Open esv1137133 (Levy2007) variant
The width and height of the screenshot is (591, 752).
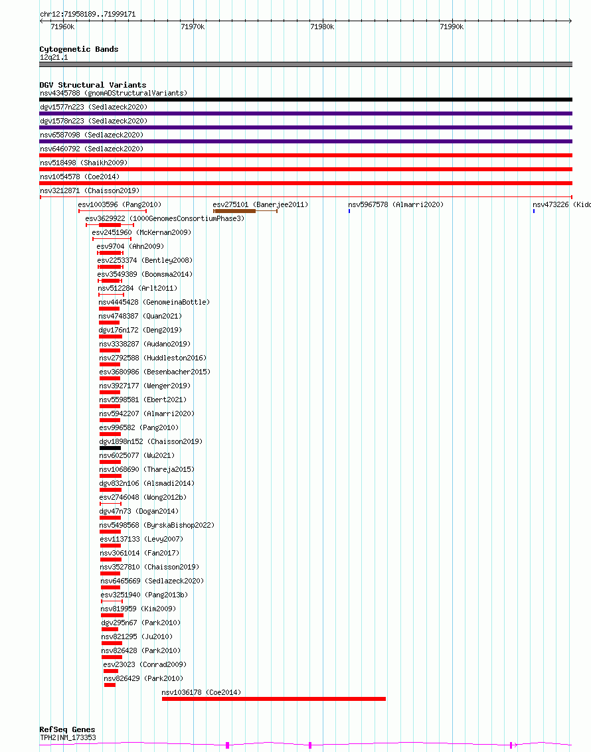[x=141, y=538]
